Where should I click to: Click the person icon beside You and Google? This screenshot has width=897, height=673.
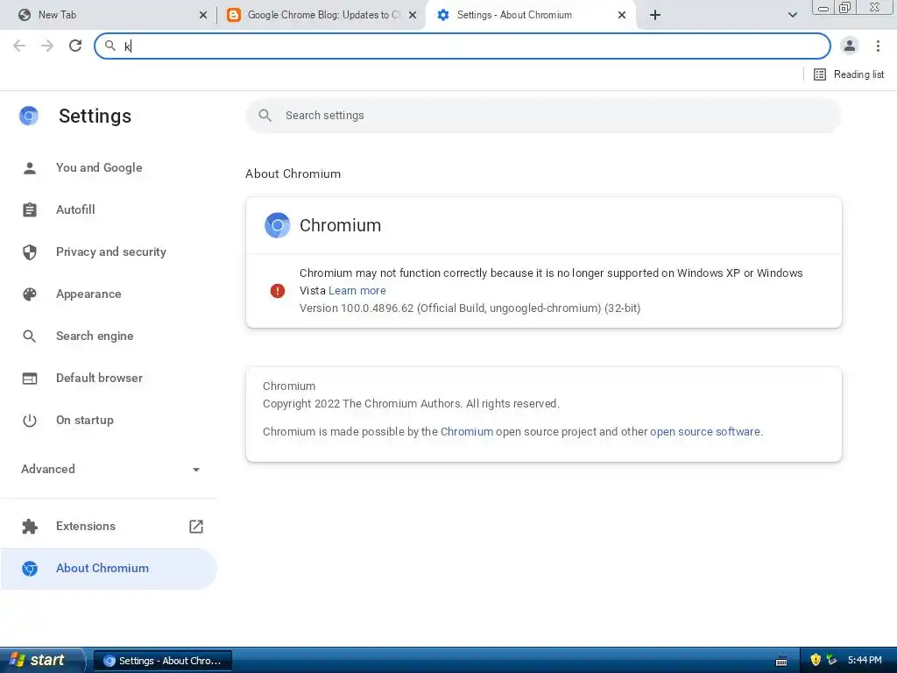(30, 167)
